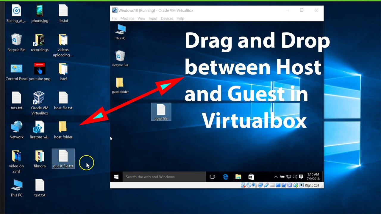Click the guest search box 'Search the web and Windows'
This screenshot has height=214, width=381.
click(164, 177)
